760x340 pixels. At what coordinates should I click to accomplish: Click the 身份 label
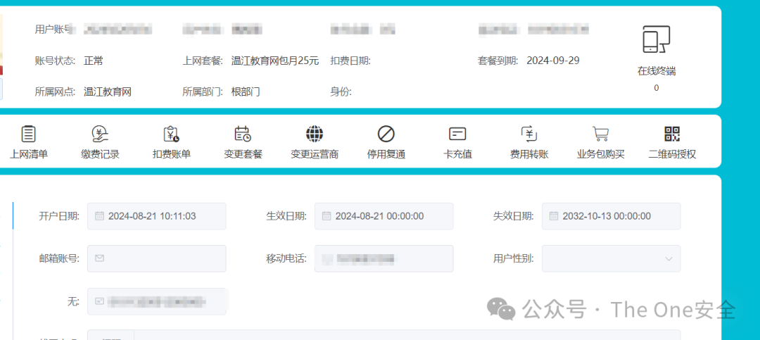tap(341, 92)
